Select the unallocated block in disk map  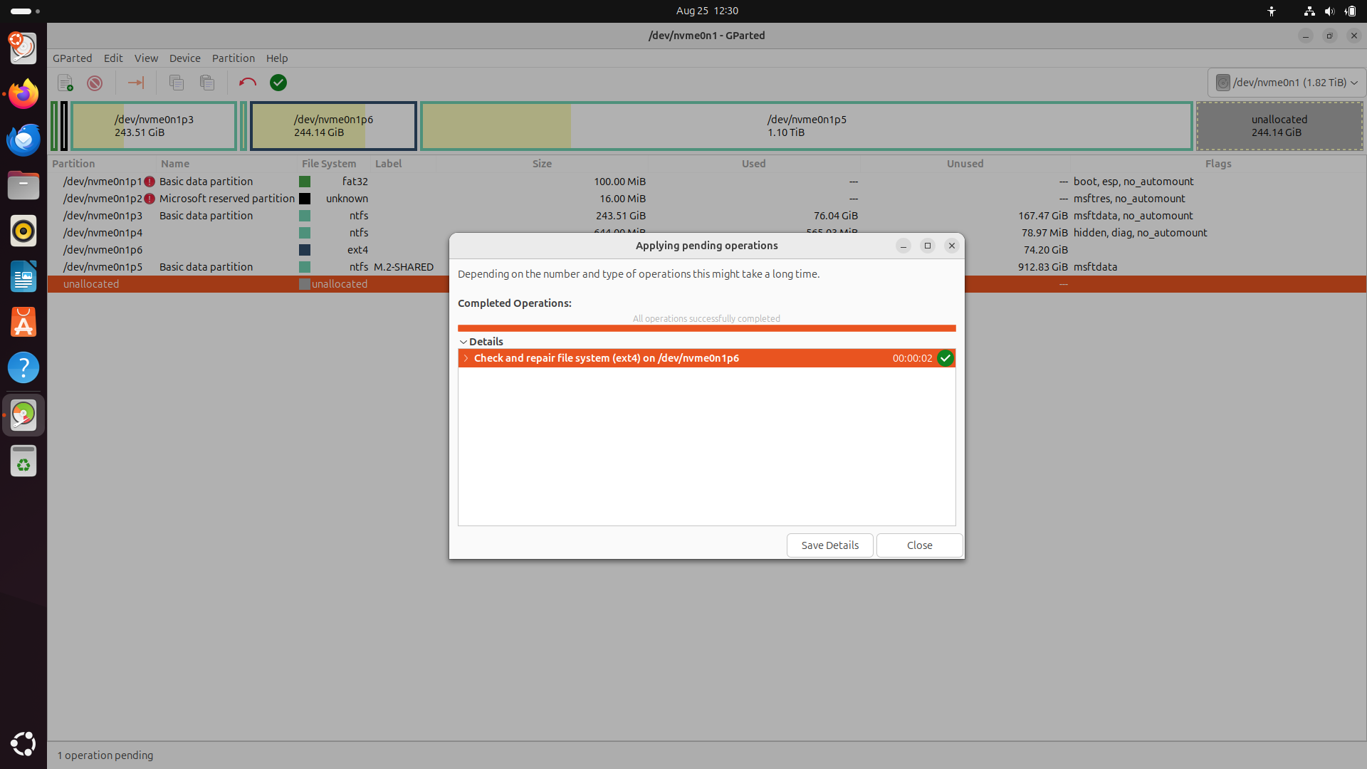tap(1279, 126)
